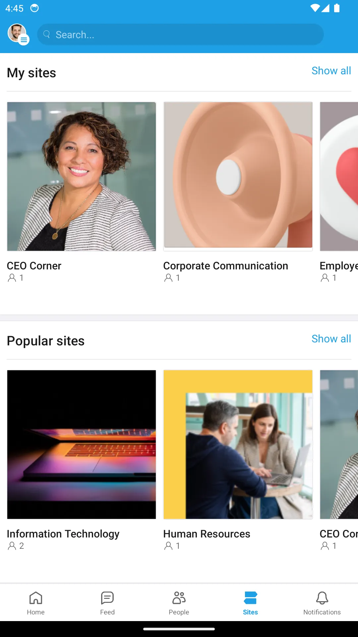
Task: Open the Information Technology laptop thumbnail
Action: click(x=82, y=445)
